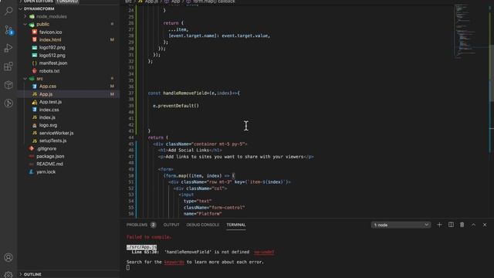Close the terminal panel
Screen dimensions: 494x278
pos(485,225)
